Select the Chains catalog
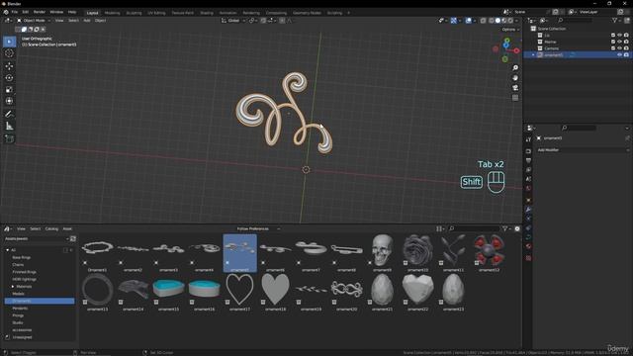This screenshot has height=356, width=633. coord(18,265)
